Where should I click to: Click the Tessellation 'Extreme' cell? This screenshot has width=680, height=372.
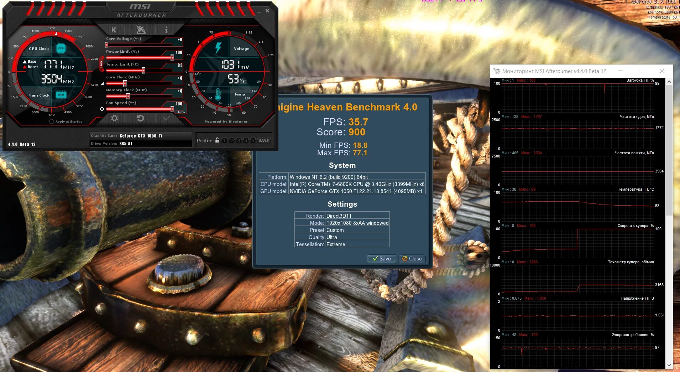pos(357,244)
